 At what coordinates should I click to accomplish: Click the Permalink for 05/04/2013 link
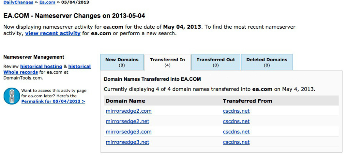[53, 101]
